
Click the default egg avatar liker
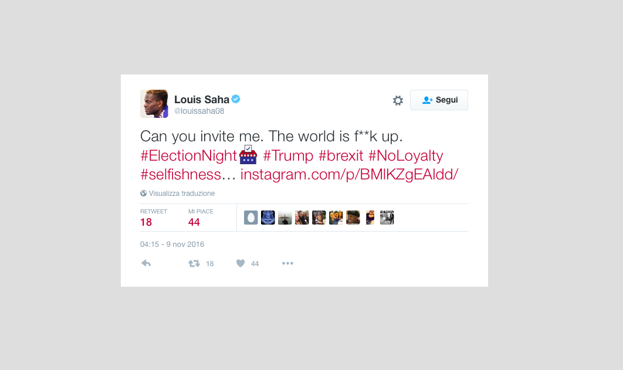[250, 218]
